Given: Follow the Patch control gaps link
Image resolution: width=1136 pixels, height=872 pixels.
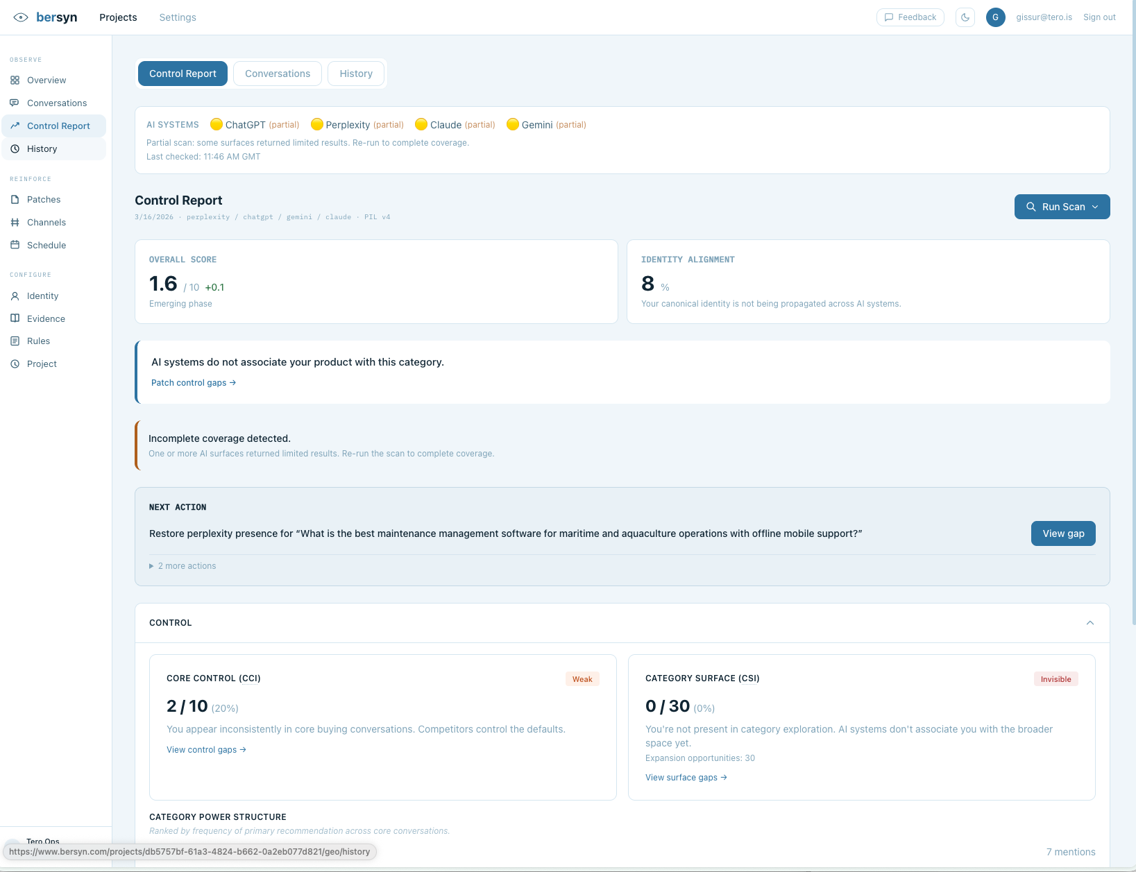Looking at the screenshot, I should (x=194, y=383).
